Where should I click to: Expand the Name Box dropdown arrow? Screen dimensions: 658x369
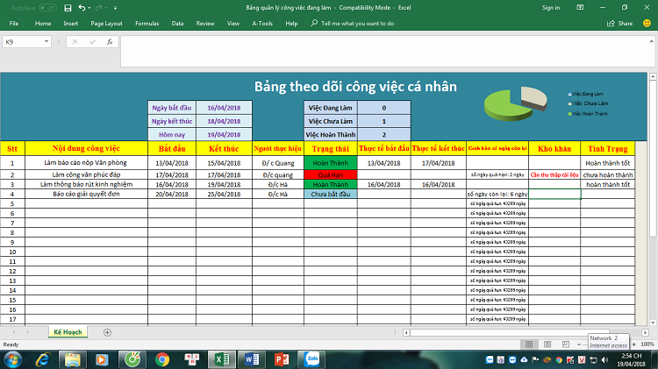[x=46, y=41]
